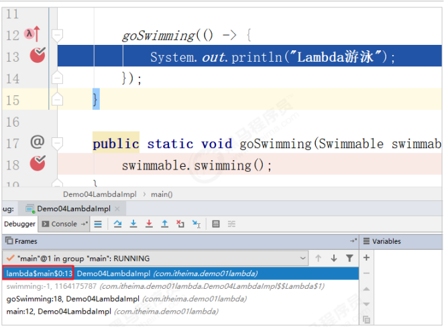This screenshot has height=327, width=444.
Task: Select the lambda$main$0:13 stack frame
Action: tap(180, 273)
